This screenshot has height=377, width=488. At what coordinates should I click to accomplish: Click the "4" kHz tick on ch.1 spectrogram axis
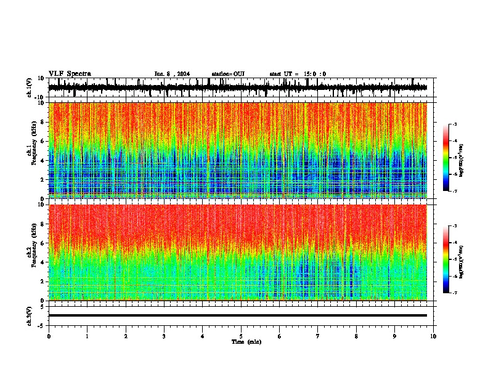tap(43, 161)
